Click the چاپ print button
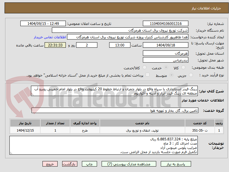This screenshot has height=172, width=229. [x=89, y=164]
